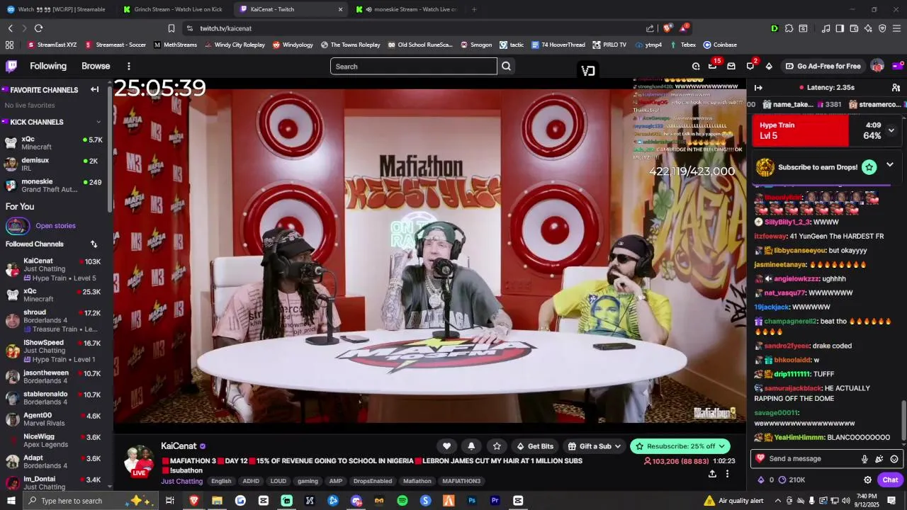Open IShowSpeed channel in sidebar
This screenshot has width=907, height=510.
(55, 351)
